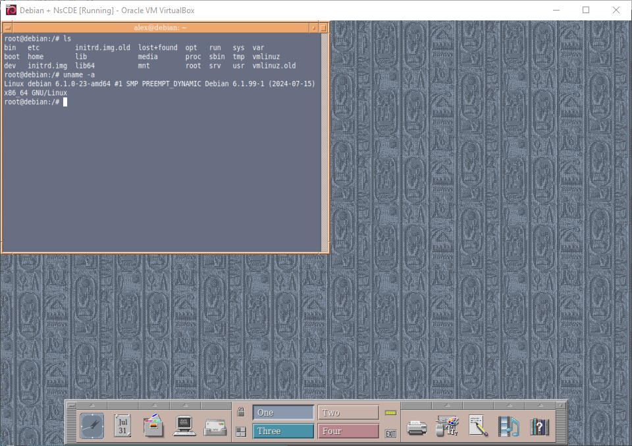Expand the subpanel arrow above the clock
Screen dimensions: 632x446
[x=92, y=405]
